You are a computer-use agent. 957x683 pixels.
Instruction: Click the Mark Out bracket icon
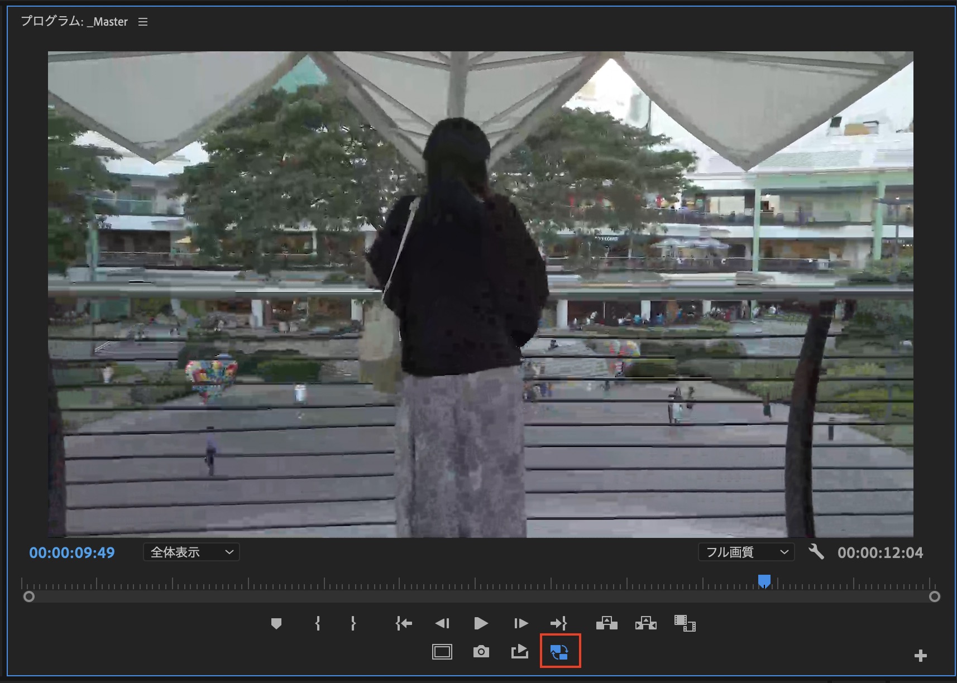pyautogui.click(x=353, y=623)
